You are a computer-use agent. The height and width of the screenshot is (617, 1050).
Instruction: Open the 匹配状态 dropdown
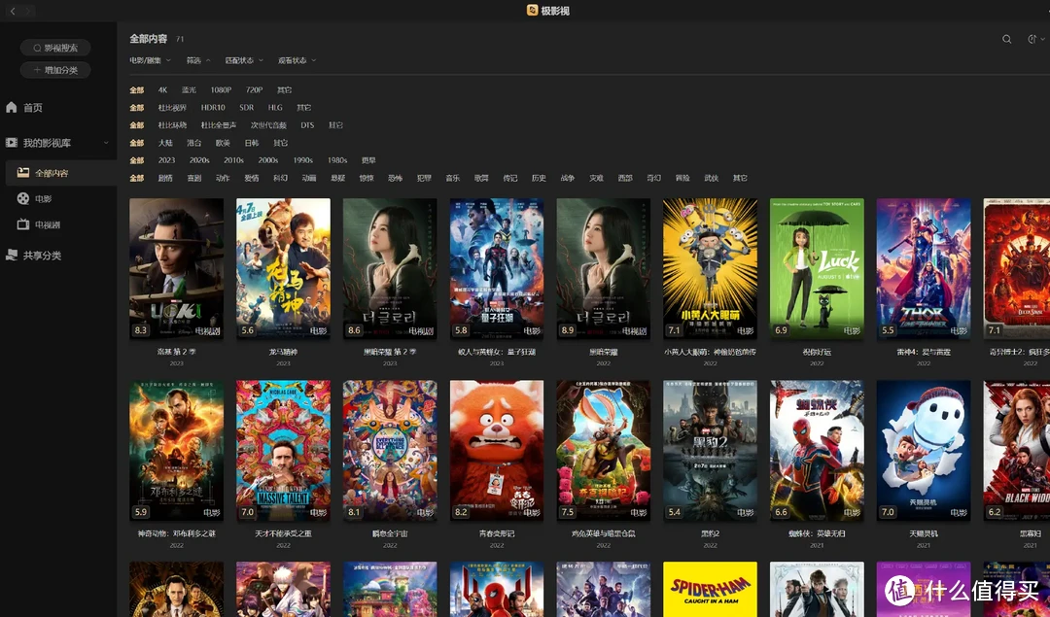(243, 60)
